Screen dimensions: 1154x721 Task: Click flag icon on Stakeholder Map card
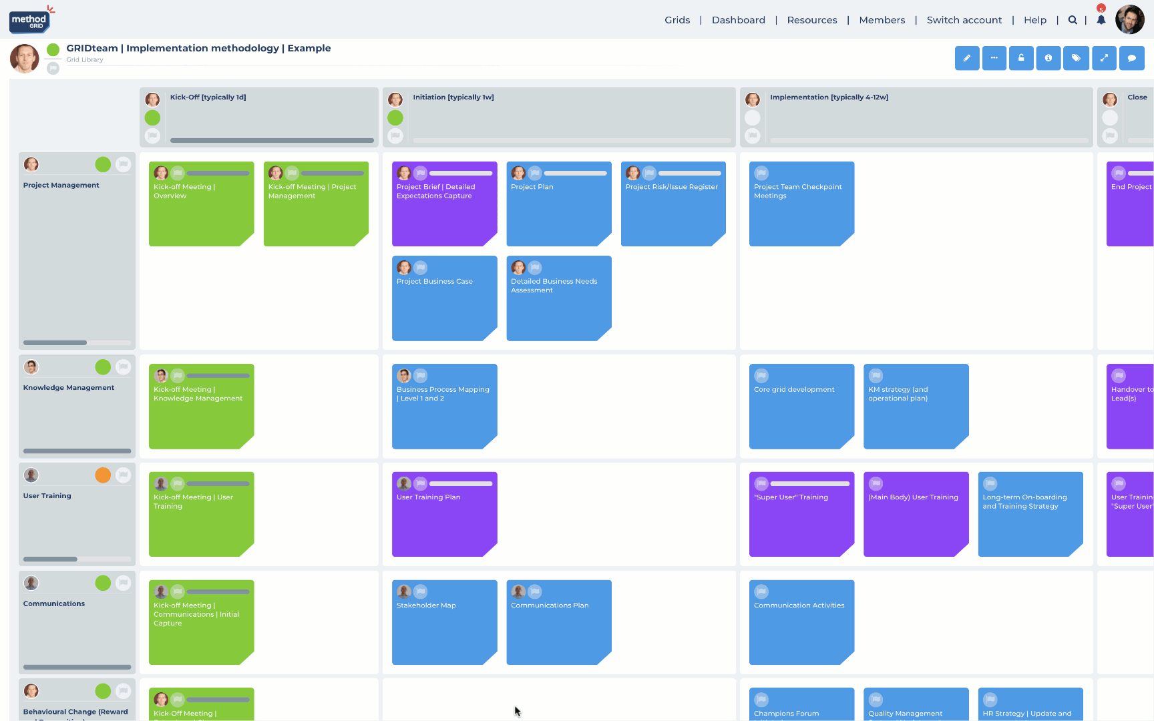coord(420,591)
